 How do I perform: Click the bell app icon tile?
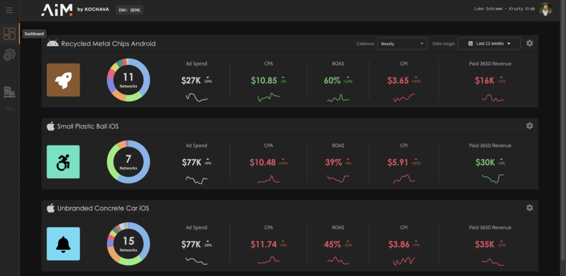(x=63, y=243)
